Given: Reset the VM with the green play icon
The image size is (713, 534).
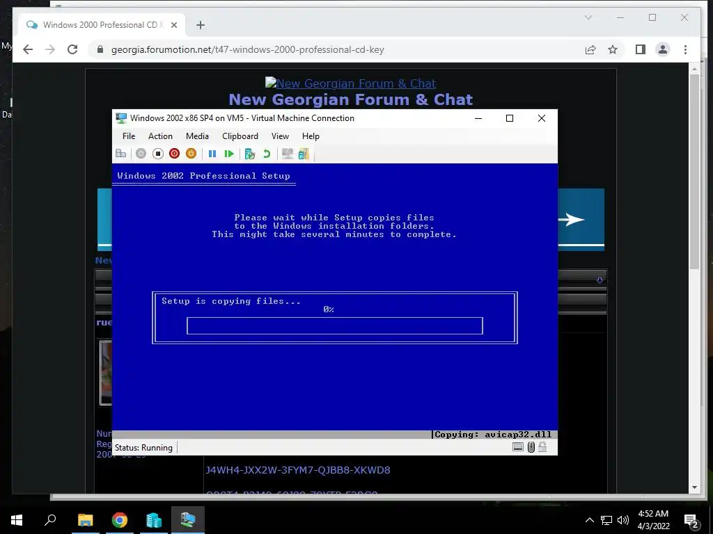Looking at the screenshot, I should (228, 154).
